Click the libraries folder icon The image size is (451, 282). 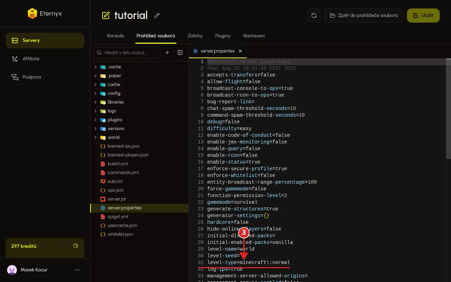point(103,102)
